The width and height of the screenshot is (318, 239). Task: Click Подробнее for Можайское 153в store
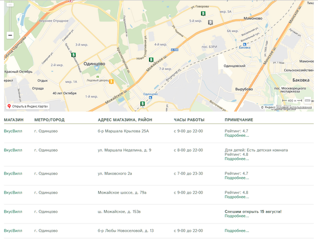point(237,216)
